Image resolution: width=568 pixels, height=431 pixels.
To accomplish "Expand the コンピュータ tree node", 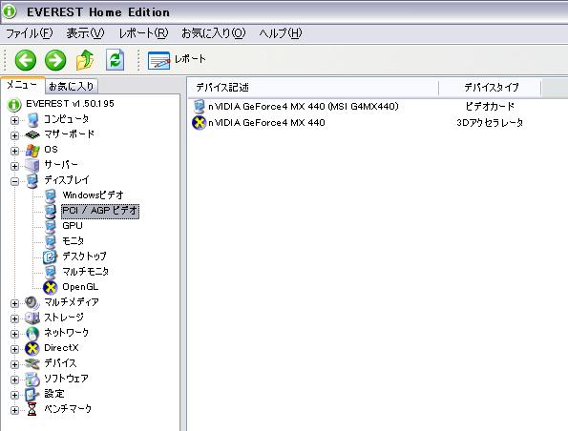I will [14, 120].
